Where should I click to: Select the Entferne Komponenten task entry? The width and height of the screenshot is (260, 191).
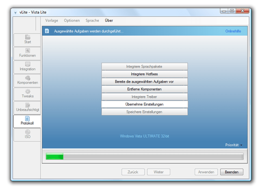pyautogui.click(x=144, y=89)
